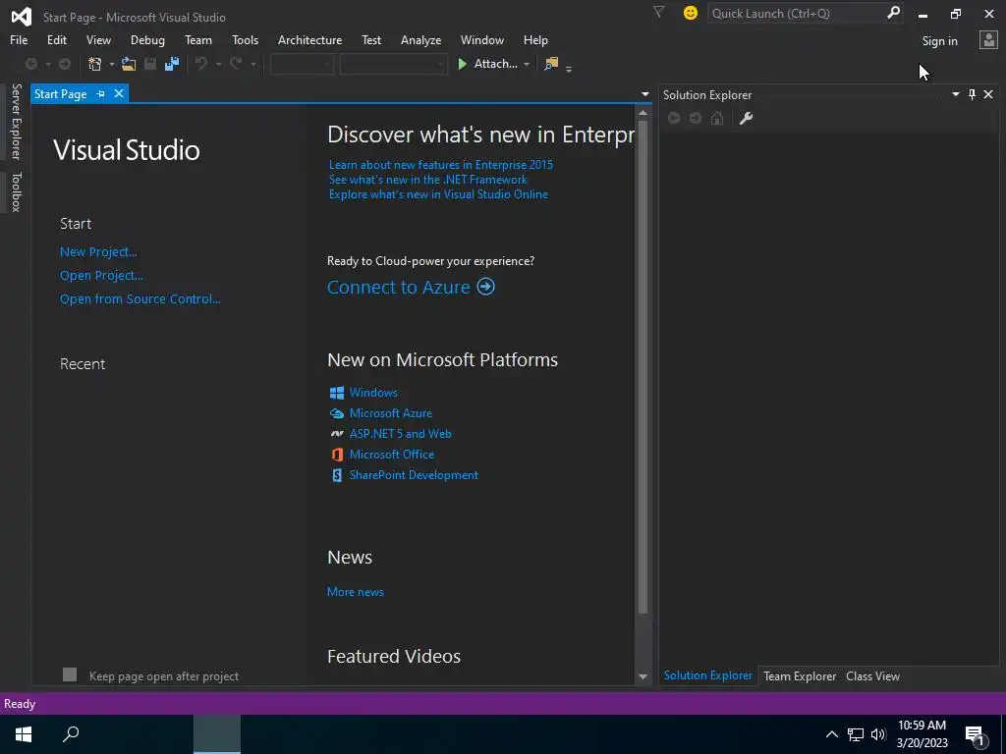Close the Solution Explorer panel
The image size is (1006, 754).
pos(988,94)
